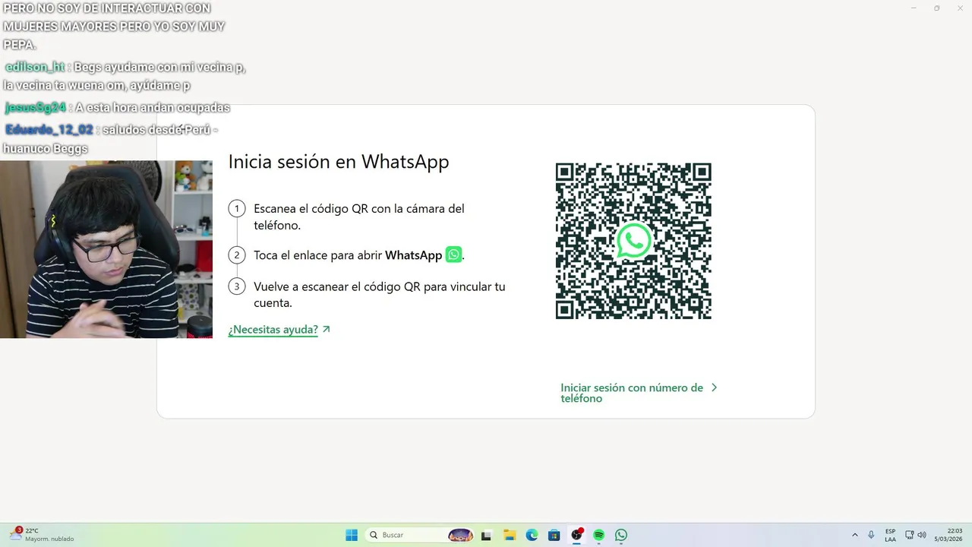Image resolution: width=972 pixels, height=547 pixels.
Task: Open Microsoft Store from the taskbar
Action: pyautogui.click(x=554, y=535)
